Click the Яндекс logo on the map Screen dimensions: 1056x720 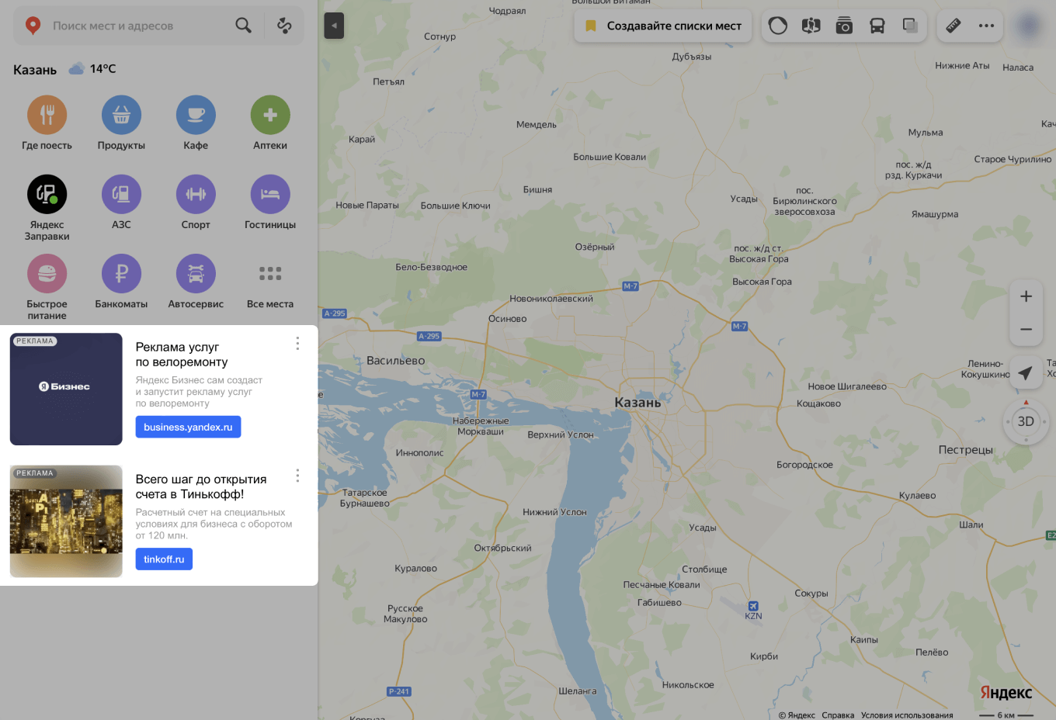[x=1006, y=692]
